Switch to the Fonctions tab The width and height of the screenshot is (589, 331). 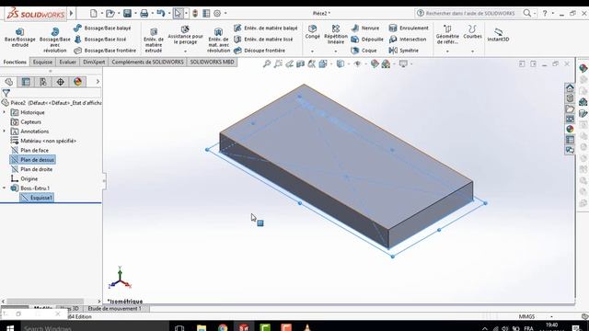point(15,62)
